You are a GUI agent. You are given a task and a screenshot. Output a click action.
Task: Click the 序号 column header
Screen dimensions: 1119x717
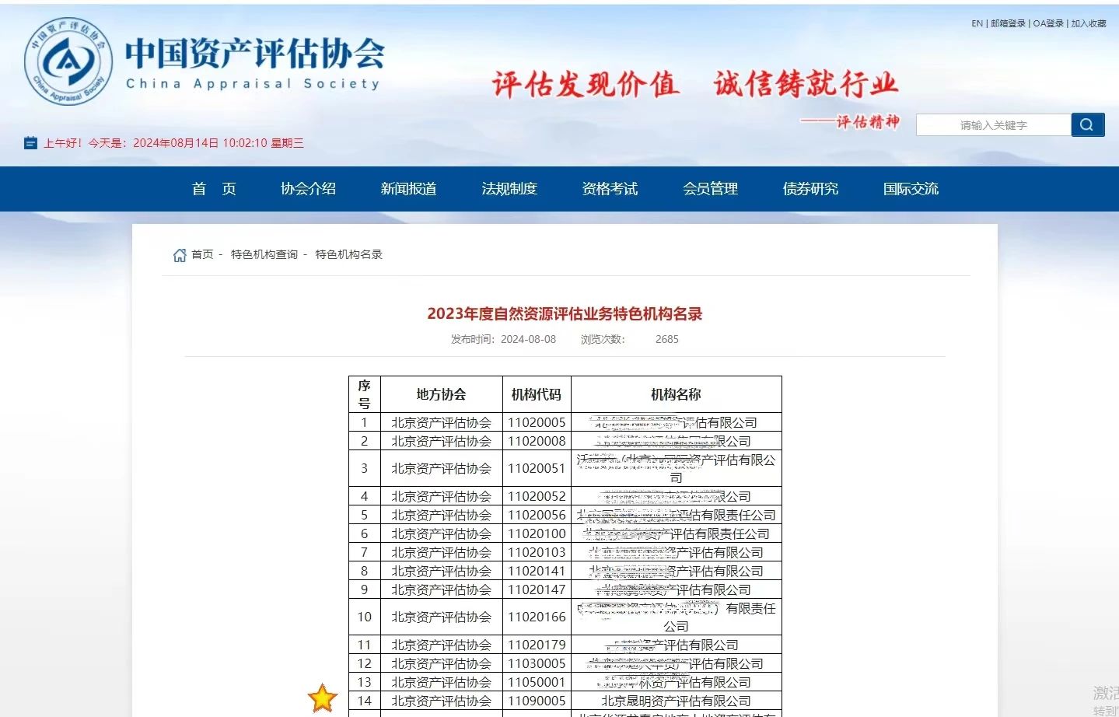point(364,394)
